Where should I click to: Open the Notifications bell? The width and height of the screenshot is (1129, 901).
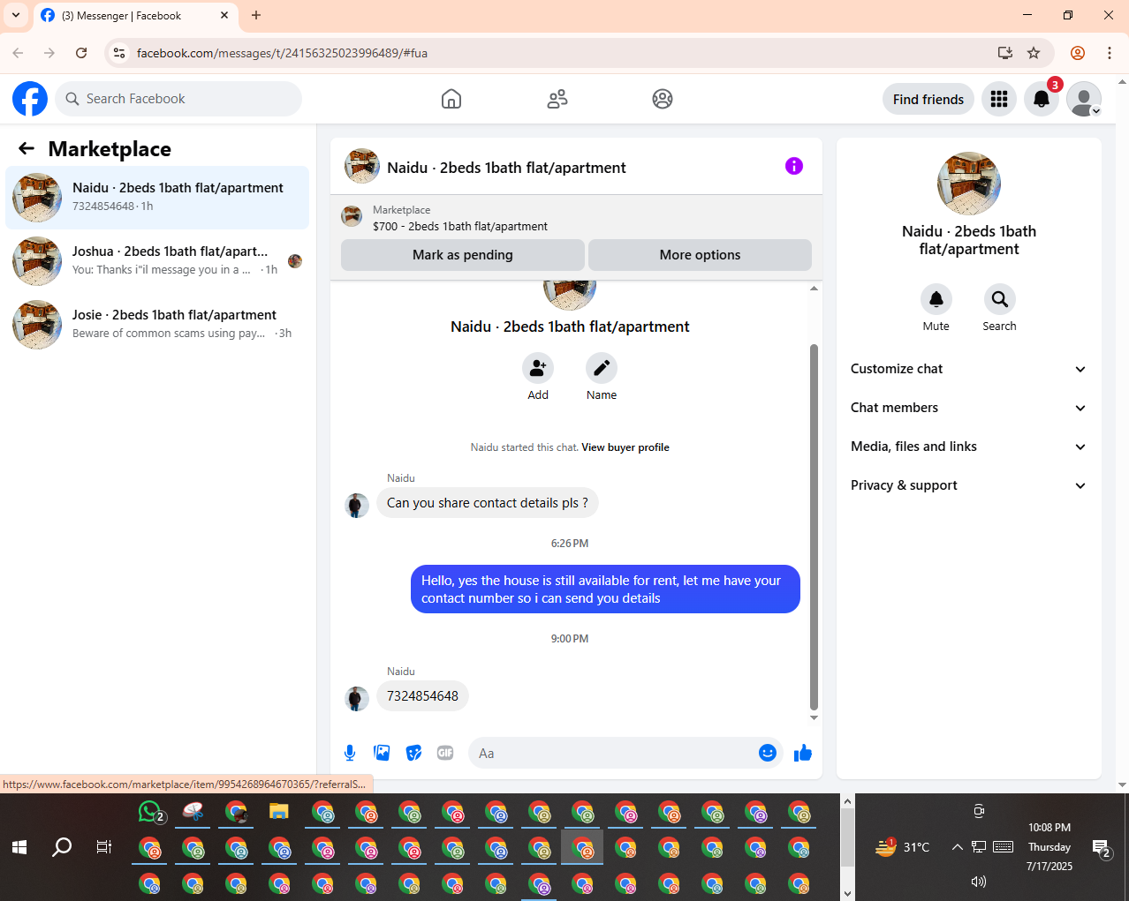pyautogui.click(x=1042, y=99)
